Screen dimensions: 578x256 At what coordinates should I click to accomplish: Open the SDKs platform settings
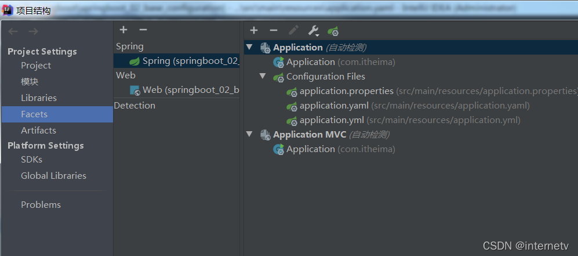pos(31,160)
